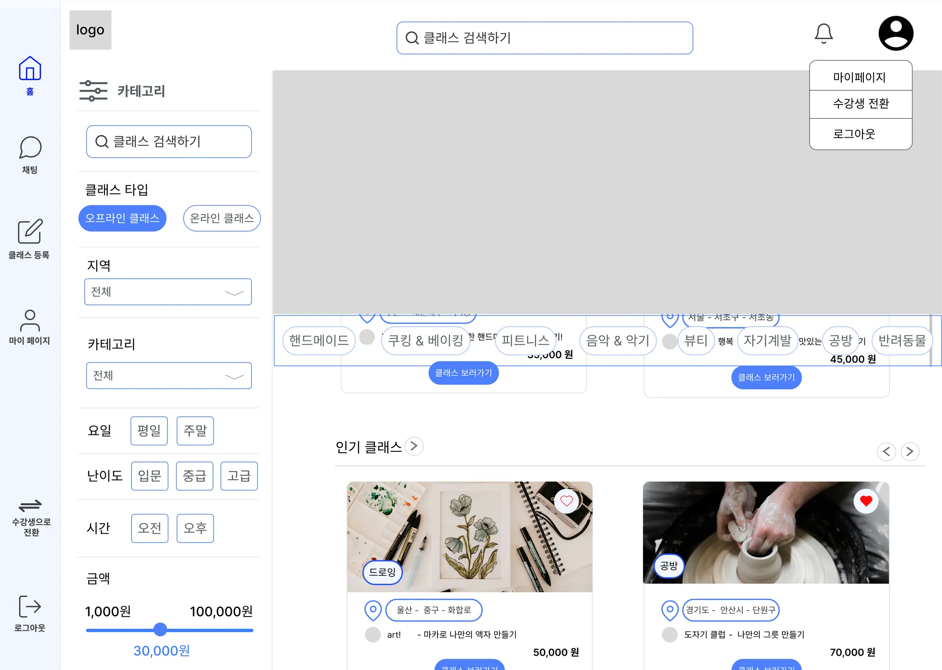This screenshot has height=670, width=942.
Task: Click the price slider handle
Action: click(160, 630)
